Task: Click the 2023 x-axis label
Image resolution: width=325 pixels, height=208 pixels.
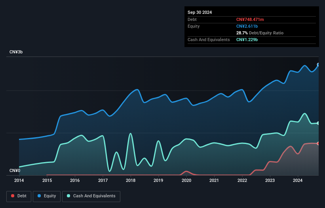Action: click(x=270, y=180)
